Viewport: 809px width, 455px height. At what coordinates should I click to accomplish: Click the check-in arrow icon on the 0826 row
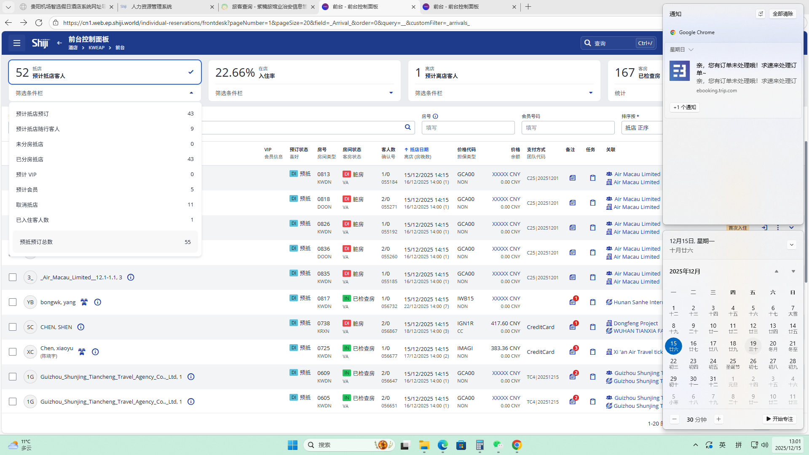coord(764,227)
